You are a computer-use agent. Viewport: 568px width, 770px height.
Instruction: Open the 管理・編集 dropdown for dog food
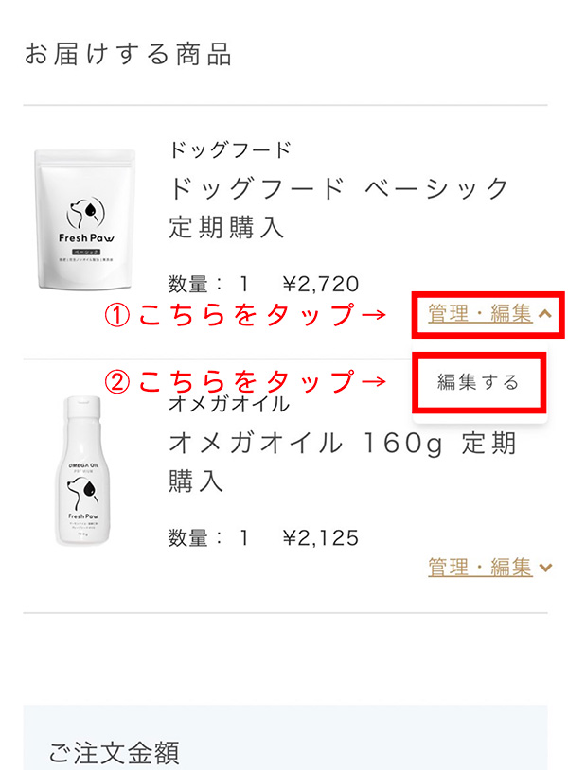click(480, 314)
